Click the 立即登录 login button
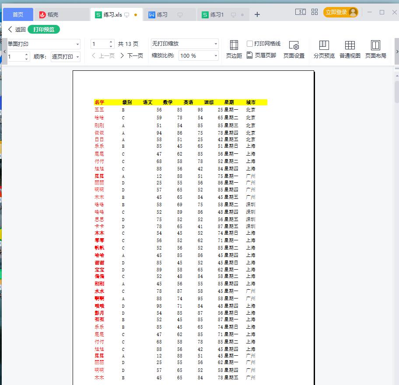Image resolution: width=399 pixels, height=385 pixels. click(341, 12)
